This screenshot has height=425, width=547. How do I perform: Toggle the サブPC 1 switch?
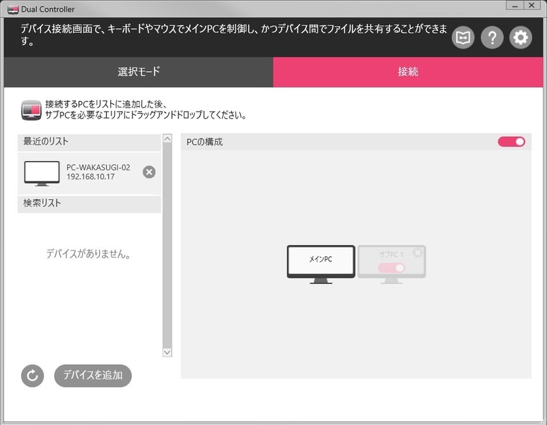[x=391, y=268]
